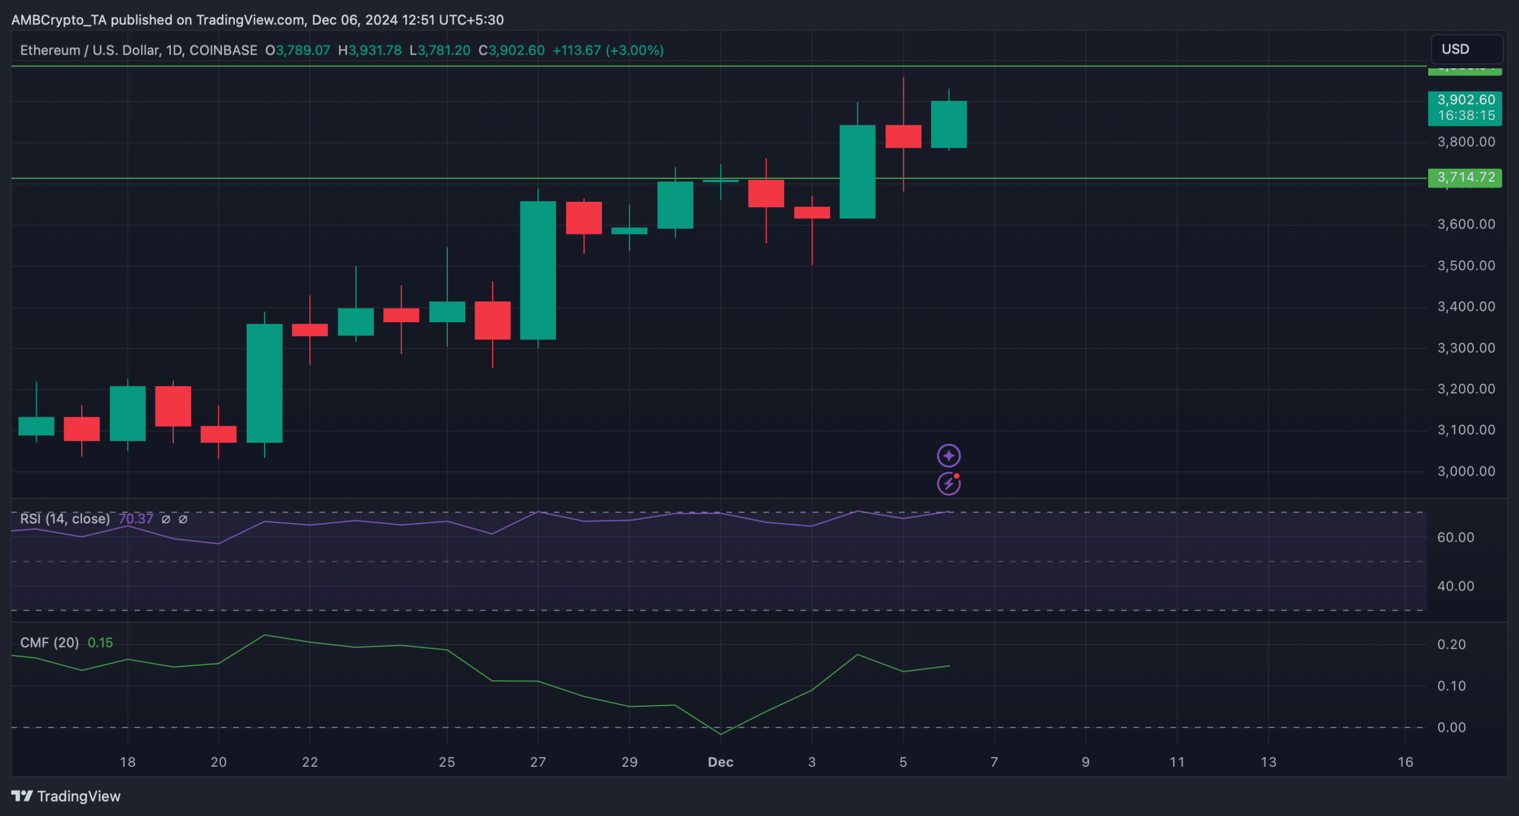Click the red Dec 5 candle
Image resolution: width=1519 pixels, height=816 pixels.
(x=903, y=136)
